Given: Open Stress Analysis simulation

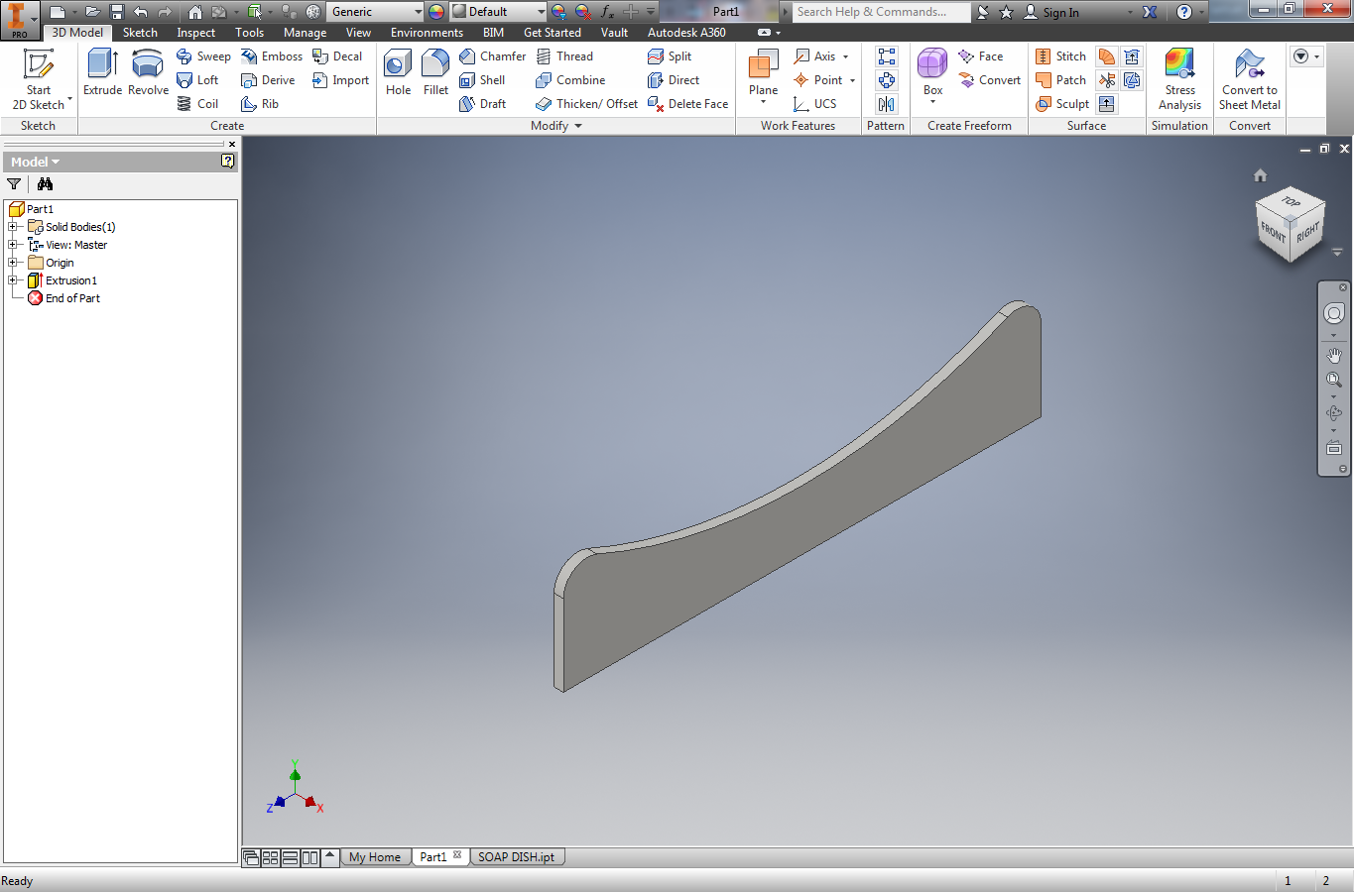Looking at the screenshot, I should pyautogui.click(x=1179, y=79).
